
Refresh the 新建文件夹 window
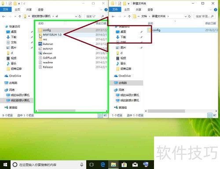click(x=190, y=16)
